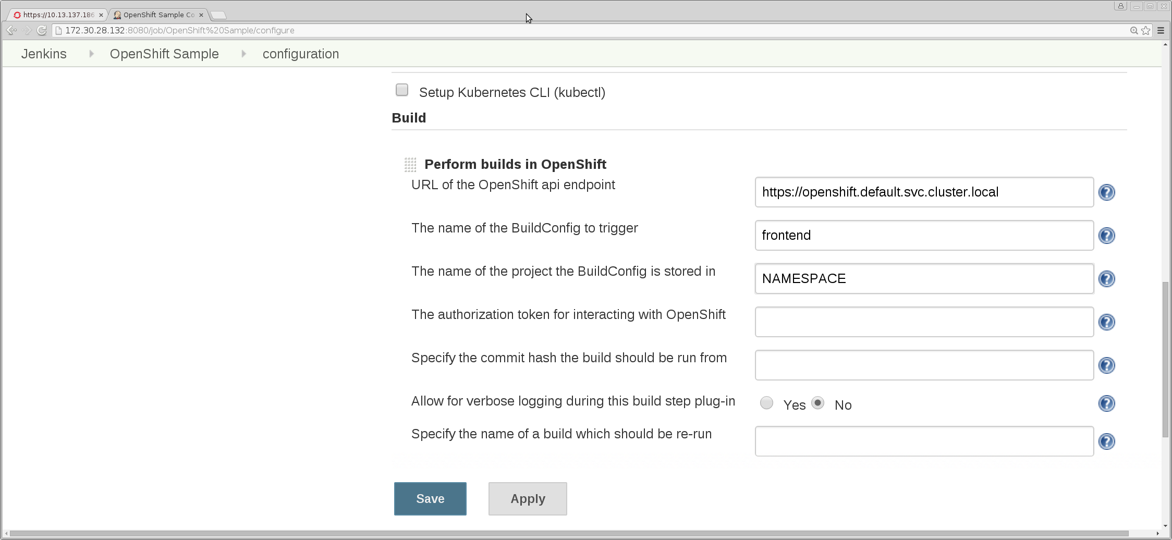
Task: Click the horizontal scrollbar thumb
Action: [x=569, y=534]
